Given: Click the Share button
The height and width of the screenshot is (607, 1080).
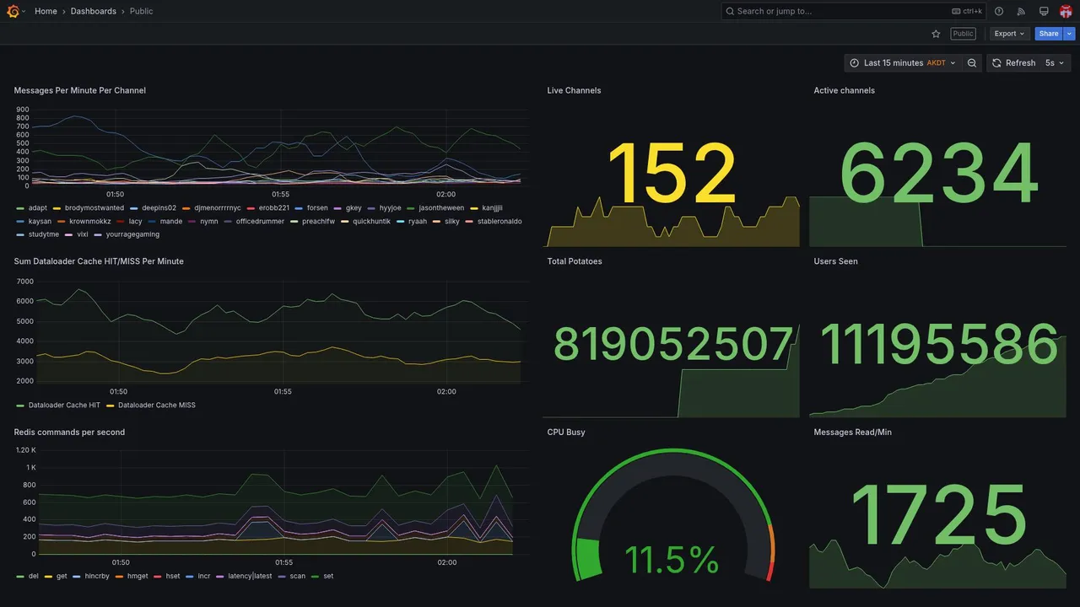Looking at the screenshot, I should (x=1049, y=34).
